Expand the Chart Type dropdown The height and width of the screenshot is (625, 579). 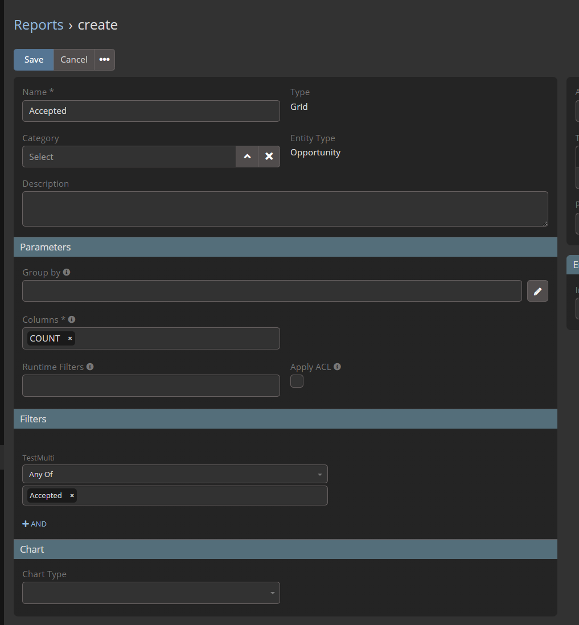[151, 593]
